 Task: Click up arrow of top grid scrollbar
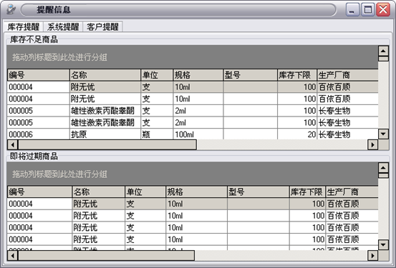pyautogui.click(x=383, y=51)
